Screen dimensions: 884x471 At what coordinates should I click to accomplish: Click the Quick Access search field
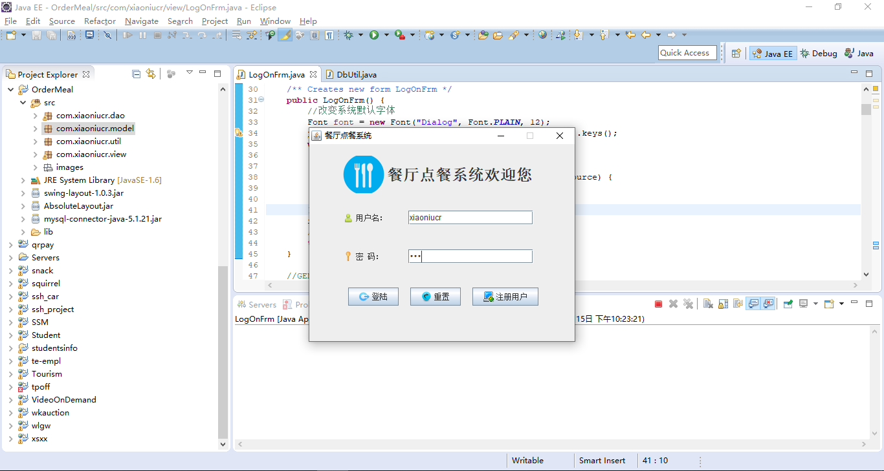[x=687, y=53]
